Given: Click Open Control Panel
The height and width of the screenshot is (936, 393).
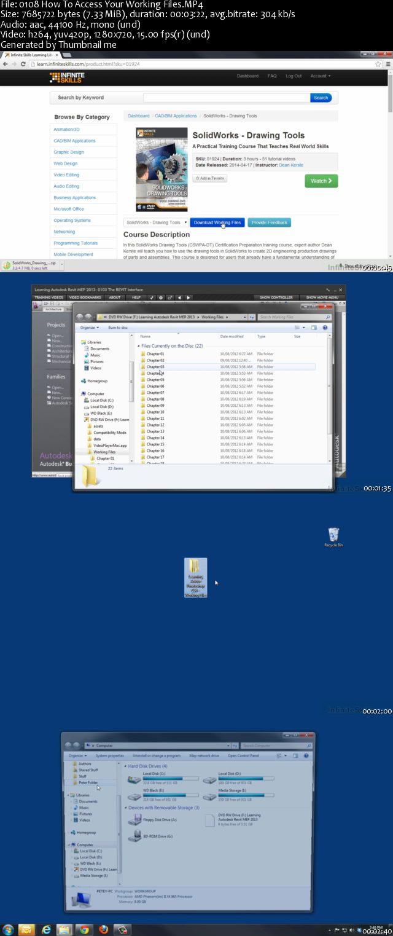Looking at the screenshot, I should pos(242,755).
